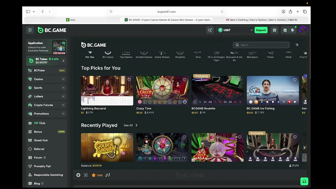Favorite Crazy Balls with heart
Image resolution: width=336 pixels, height=189 pixels.
coord(240,137)
